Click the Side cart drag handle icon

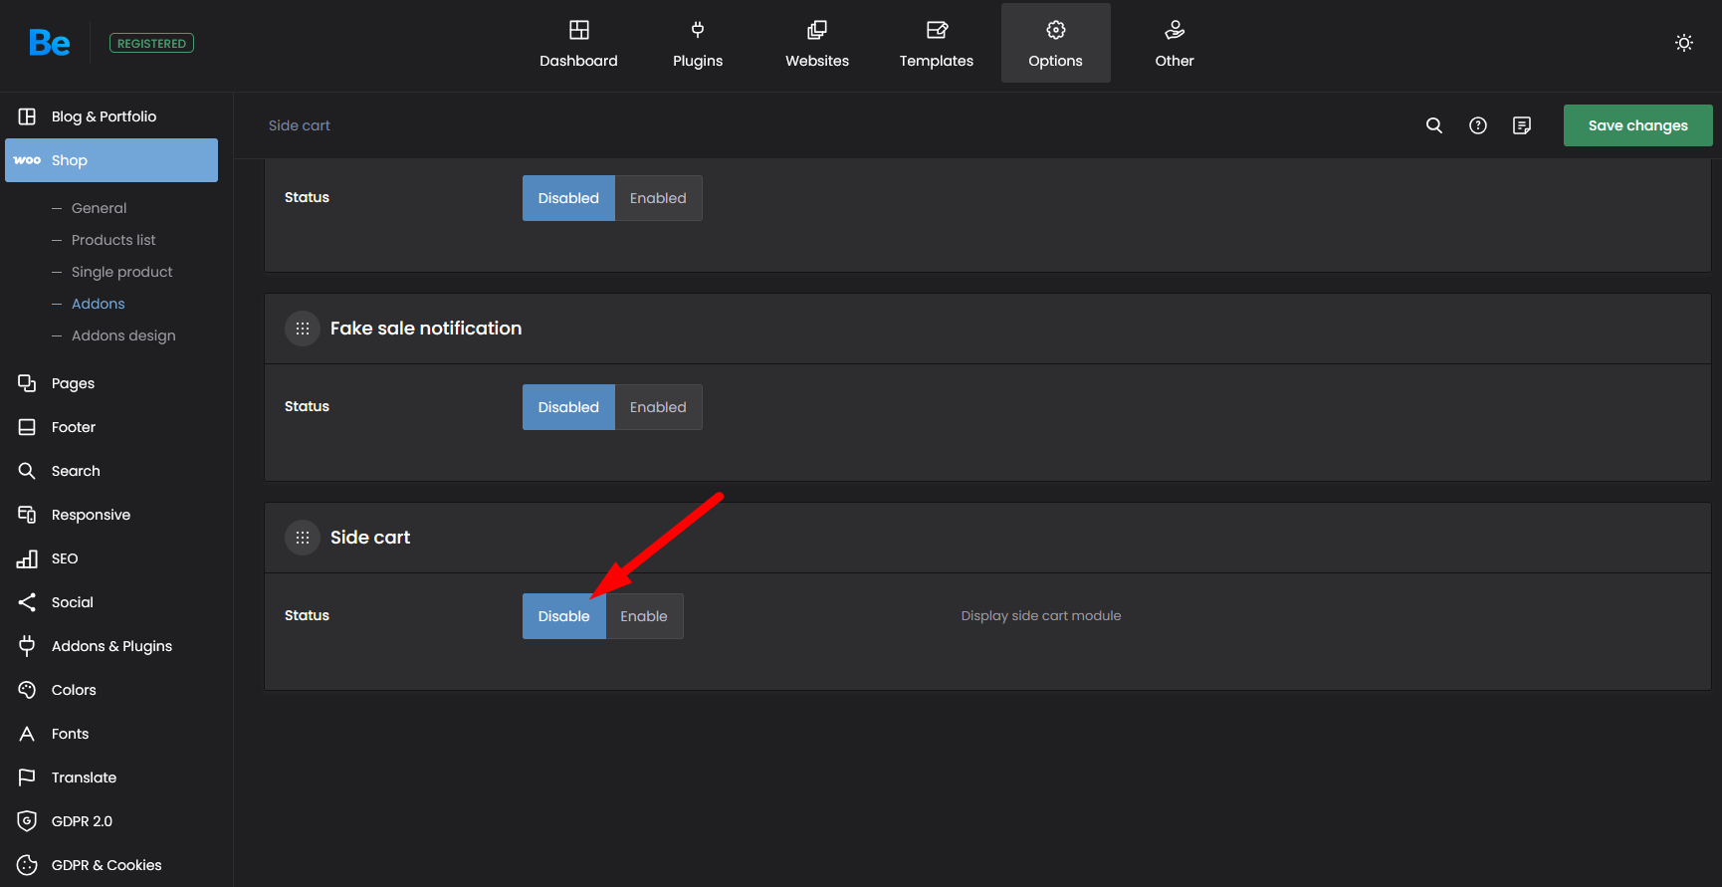[x=303, y=538]
